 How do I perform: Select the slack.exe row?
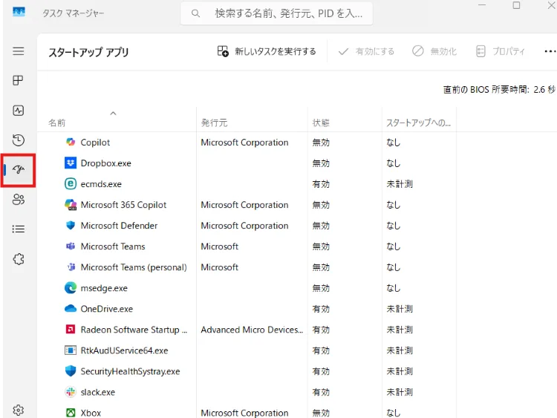tap(98, 392)
